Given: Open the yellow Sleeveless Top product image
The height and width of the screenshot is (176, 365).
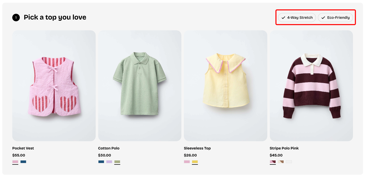Looking at the screenshot, I should [x=225, y=86].
